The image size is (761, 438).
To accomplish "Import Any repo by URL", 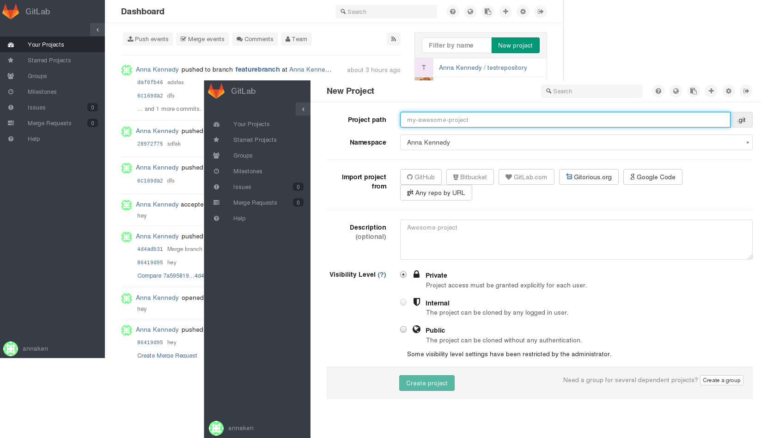I will (x=436, y=193).
